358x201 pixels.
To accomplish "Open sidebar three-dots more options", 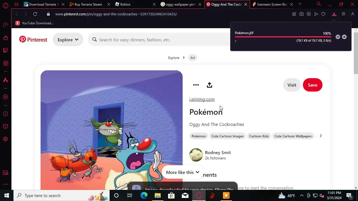I will coord(5,184).
